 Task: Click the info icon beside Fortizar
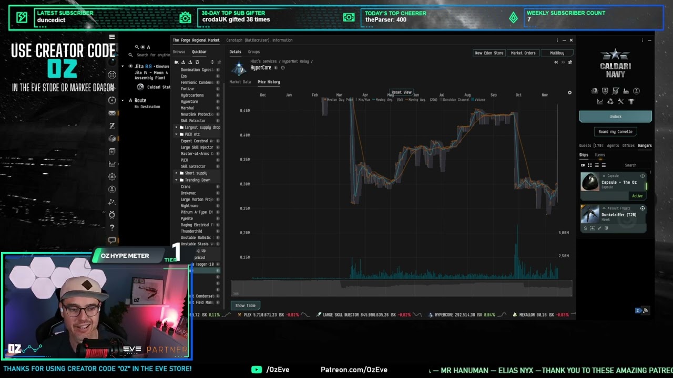tap(218, 89)
